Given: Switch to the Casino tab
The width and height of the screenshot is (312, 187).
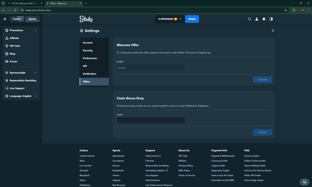Looking at the screenshot, I should coord(17,19).
